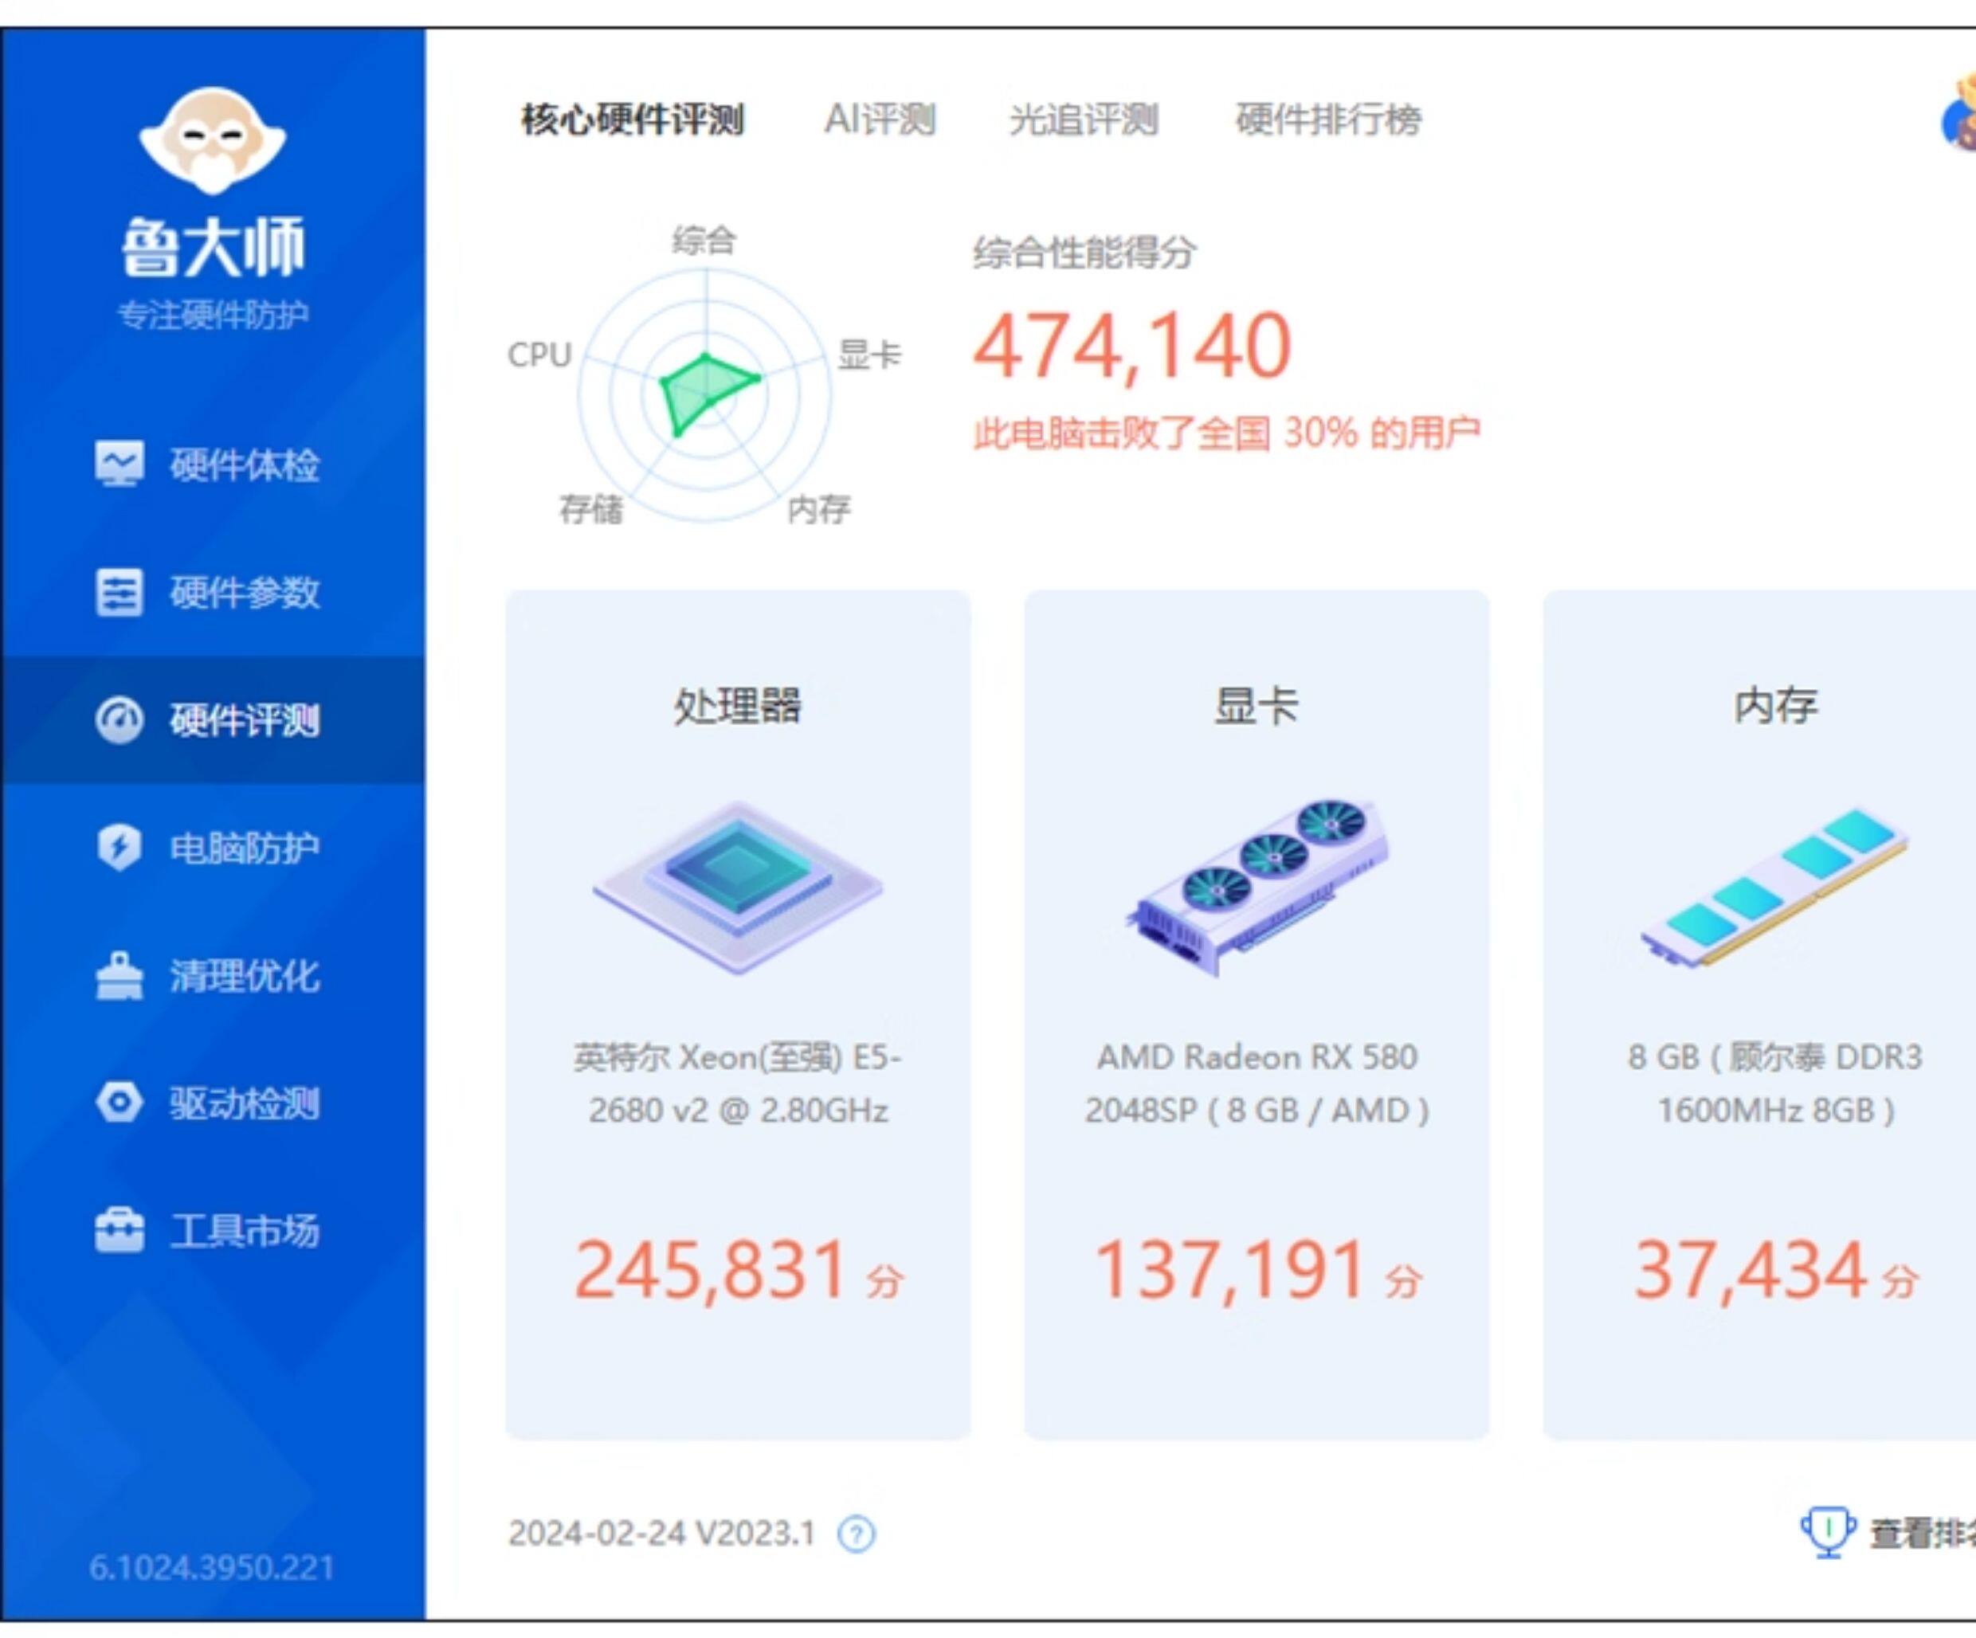Click the 内存 card title
The width and height of the screenshot is (1976, 1638).
click(1775, 706)
